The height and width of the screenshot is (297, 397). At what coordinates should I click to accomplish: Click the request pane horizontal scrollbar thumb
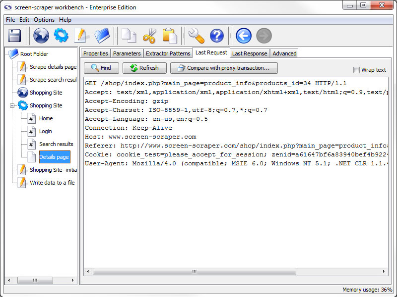pyautogui.click(x=195, y=271)
